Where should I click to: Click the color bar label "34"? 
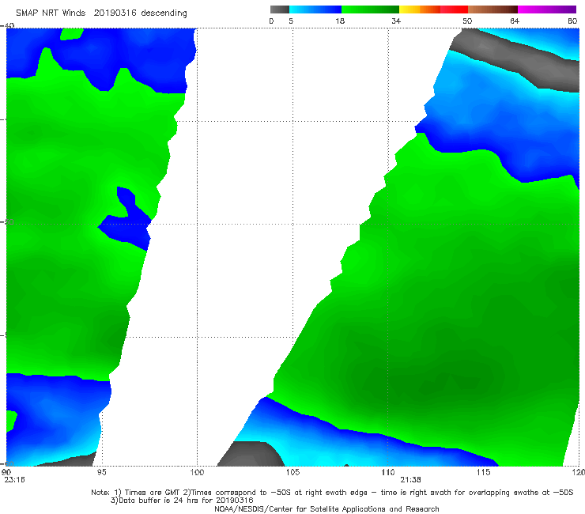click(396, 21)
